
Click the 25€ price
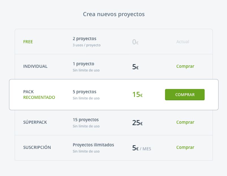coord(137,123)
